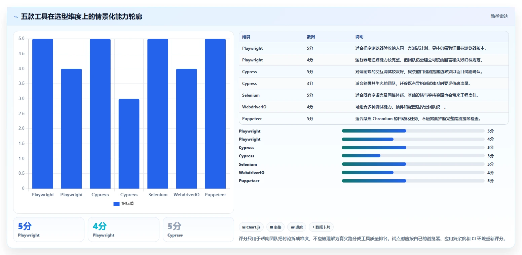Click the WebdriverIO progress bar

[413, 172]
